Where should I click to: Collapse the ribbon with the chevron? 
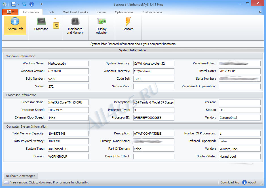pos(260,12)
